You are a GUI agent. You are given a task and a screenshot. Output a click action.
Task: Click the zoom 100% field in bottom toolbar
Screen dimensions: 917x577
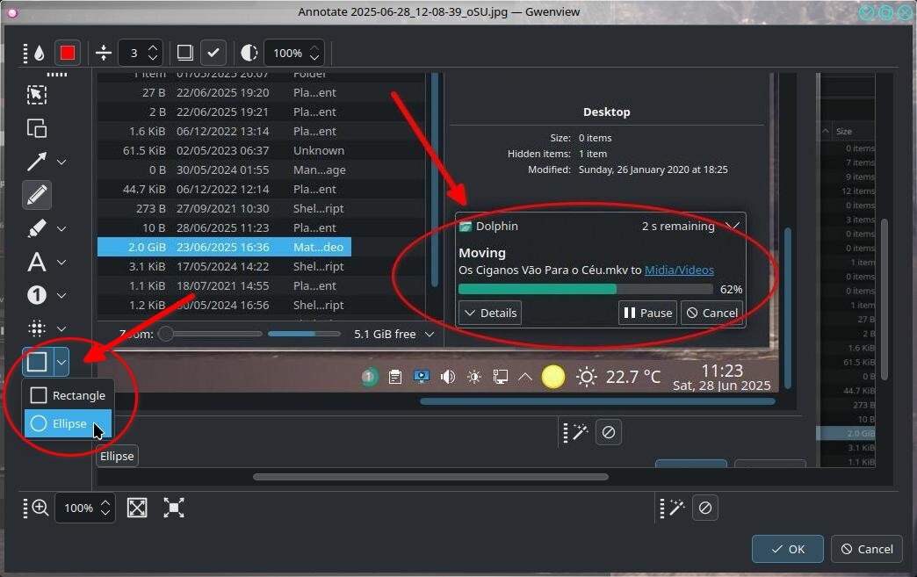tap(78, 508)
